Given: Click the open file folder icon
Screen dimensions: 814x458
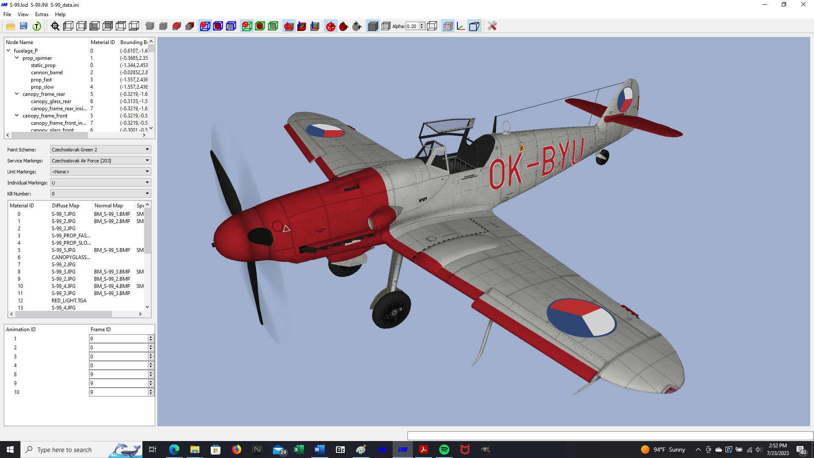Looking at the screenshot, I should 11,26.
